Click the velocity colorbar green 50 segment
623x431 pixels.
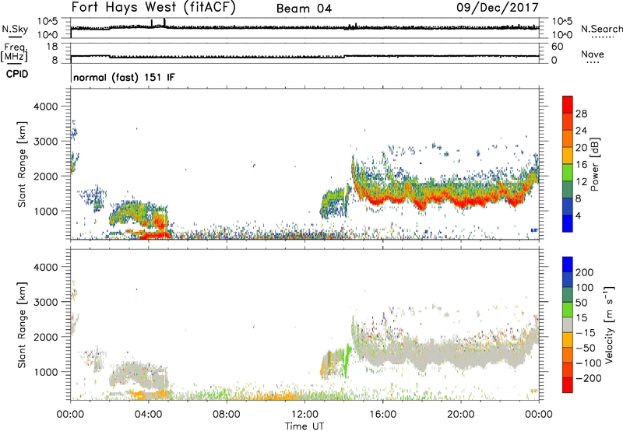pos(568,310)
